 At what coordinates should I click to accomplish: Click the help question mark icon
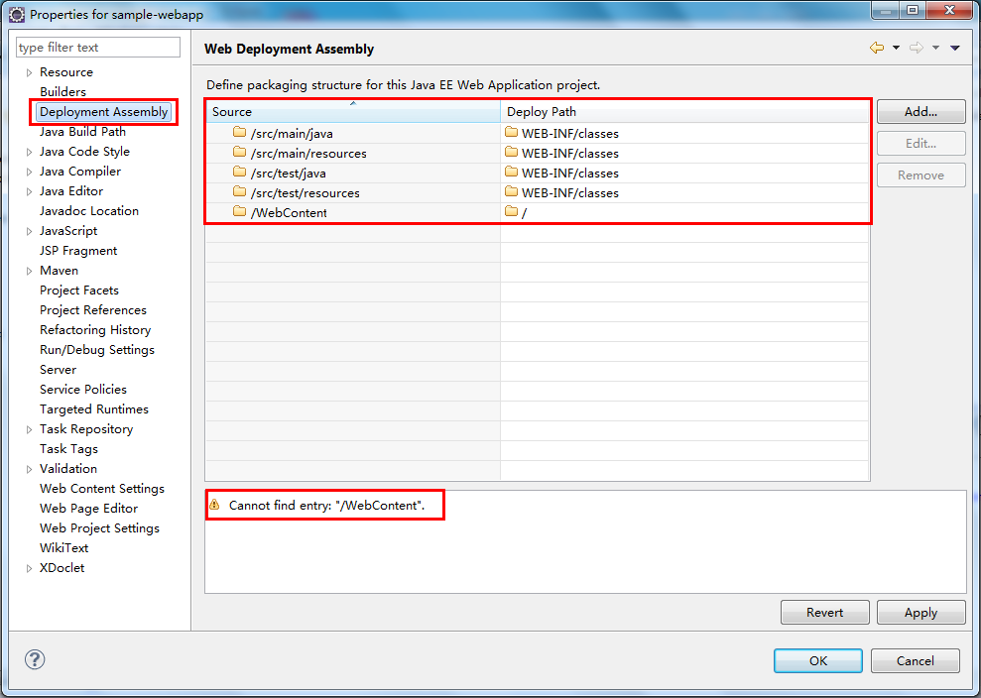(35, 660)
